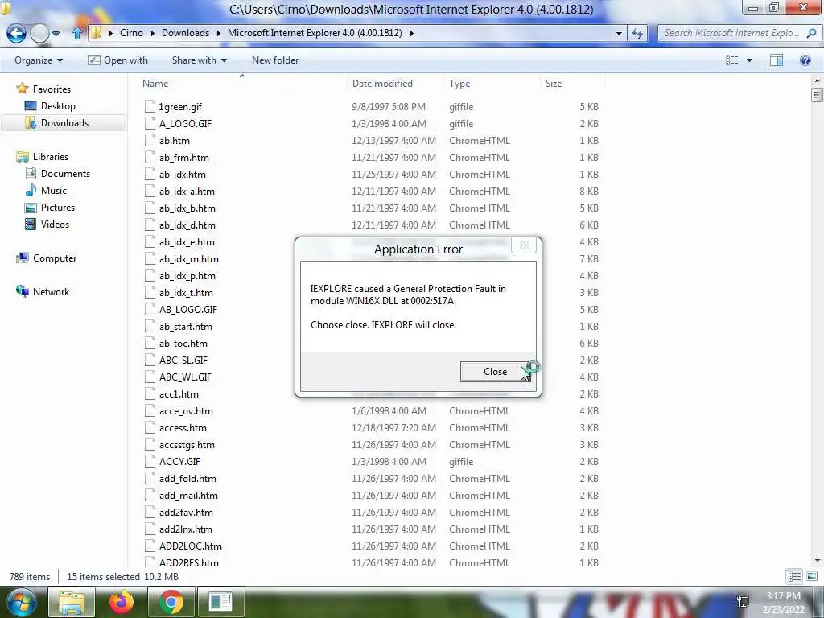Click New folder button

click(x=275, y=60)
